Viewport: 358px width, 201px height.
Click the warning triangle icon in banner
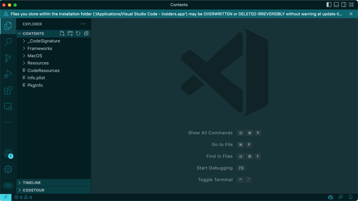click(6, 14)
